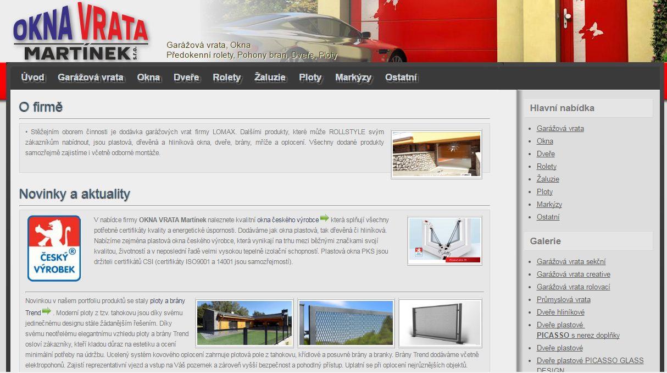
Task: Open Garážová vrata sekční gallery link
Action: 571,262
